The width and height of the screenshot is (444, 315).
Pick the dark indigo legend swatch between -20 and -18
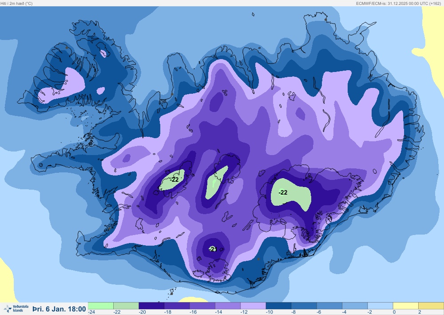(x=151, y=306)
